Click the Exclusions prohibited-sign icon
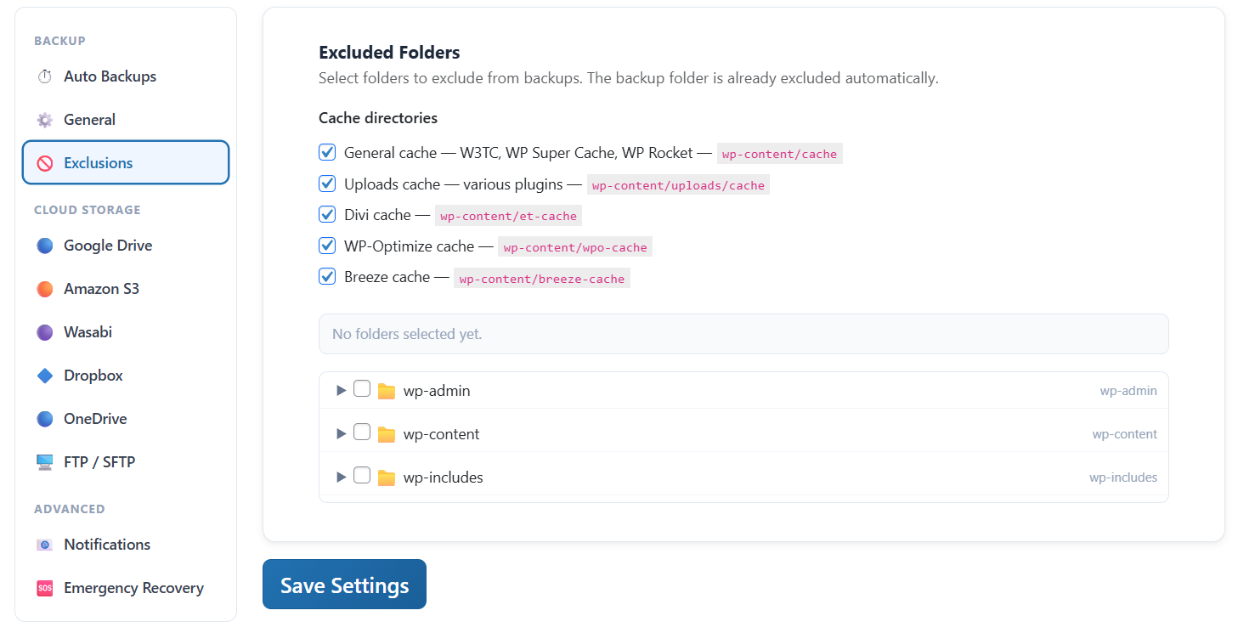Screen dimensions: 1238x633 tap(45, 163)
